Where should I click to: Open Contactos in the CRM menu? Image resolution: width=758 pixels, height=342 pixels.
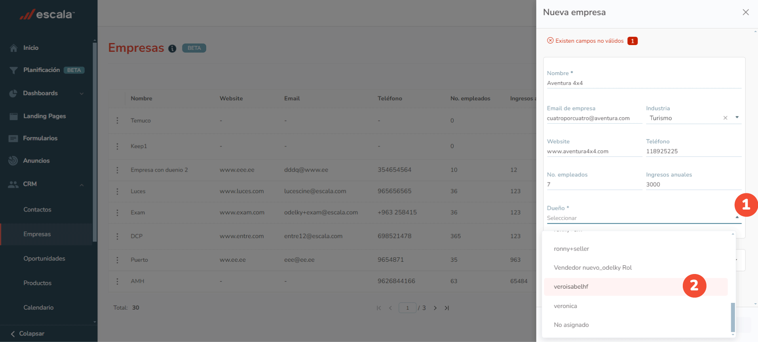tap(37, 210)
